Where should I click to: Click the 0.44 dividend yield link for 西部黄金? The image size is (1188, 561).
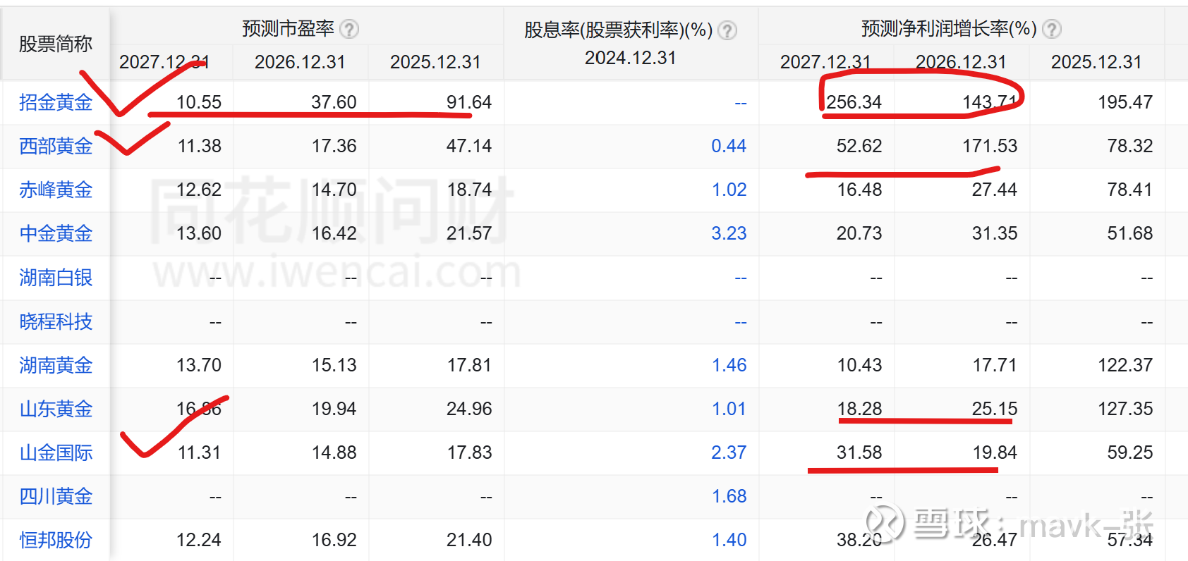(x=729, y=146)
